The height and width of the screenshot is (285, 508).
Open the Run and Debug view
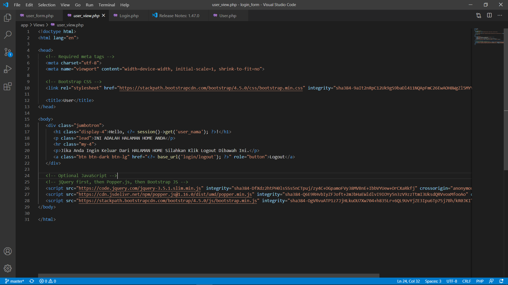click(x=8, y=69)
